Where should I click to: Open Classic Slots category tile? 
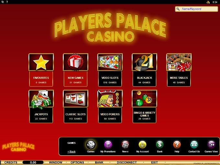coord(75,107)
